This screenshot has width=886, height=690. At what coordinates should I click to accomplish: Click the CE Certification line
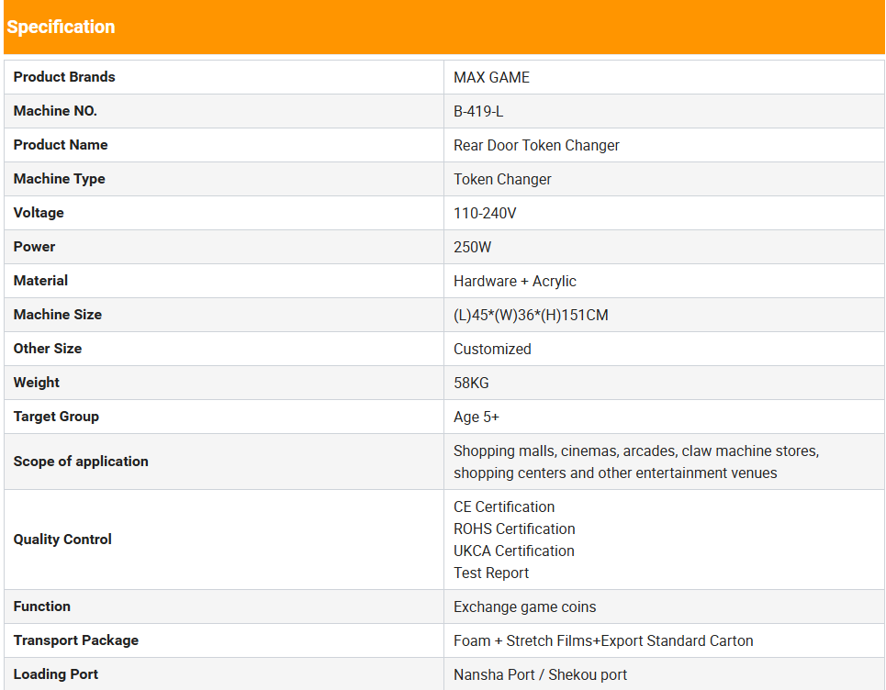tap(504, 506)
